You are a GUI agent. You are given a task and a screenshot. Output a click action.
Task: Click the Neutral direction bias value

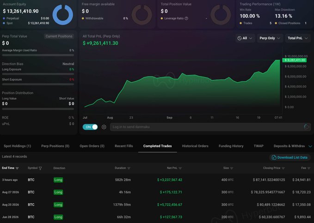point(68,64)
